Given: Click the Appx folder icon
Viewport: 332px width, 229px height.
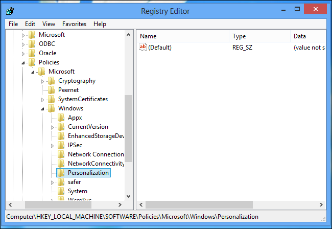Looking at the screenshot, I should pos(61,118).
